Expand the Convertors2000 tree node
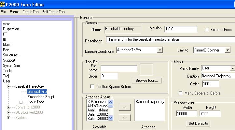 (x=8, y=107)
